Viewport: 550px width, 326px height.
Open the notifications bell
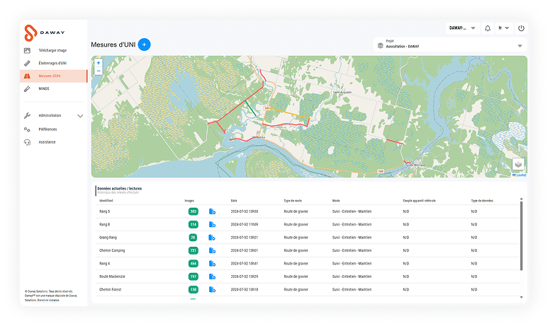click(488, 28)
